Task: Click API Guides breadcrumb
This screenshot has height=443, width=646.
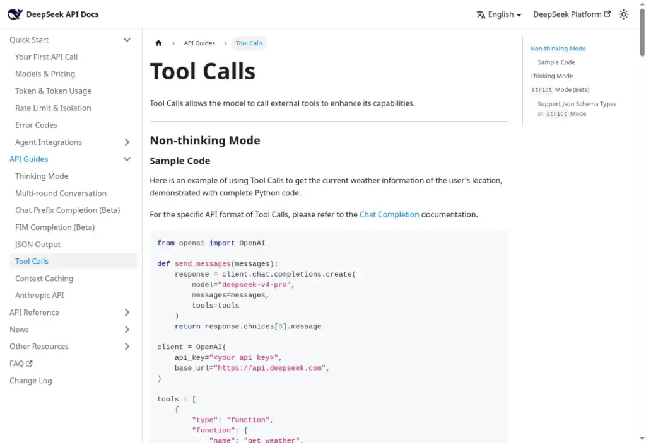Action: click(x=199, y=43)
